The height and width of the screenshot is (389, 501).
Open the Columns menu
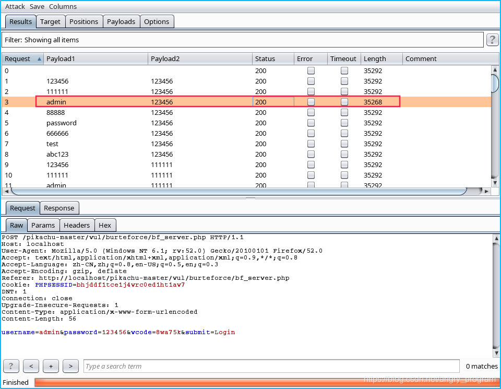pyautogui.click(x=63, y=6)
